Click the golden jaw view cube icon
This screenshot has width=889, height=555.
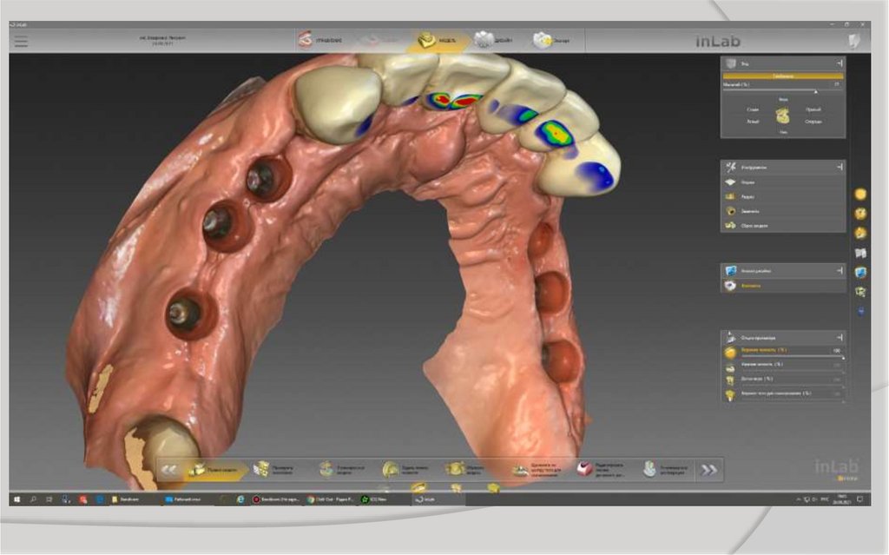click(783, 116)
